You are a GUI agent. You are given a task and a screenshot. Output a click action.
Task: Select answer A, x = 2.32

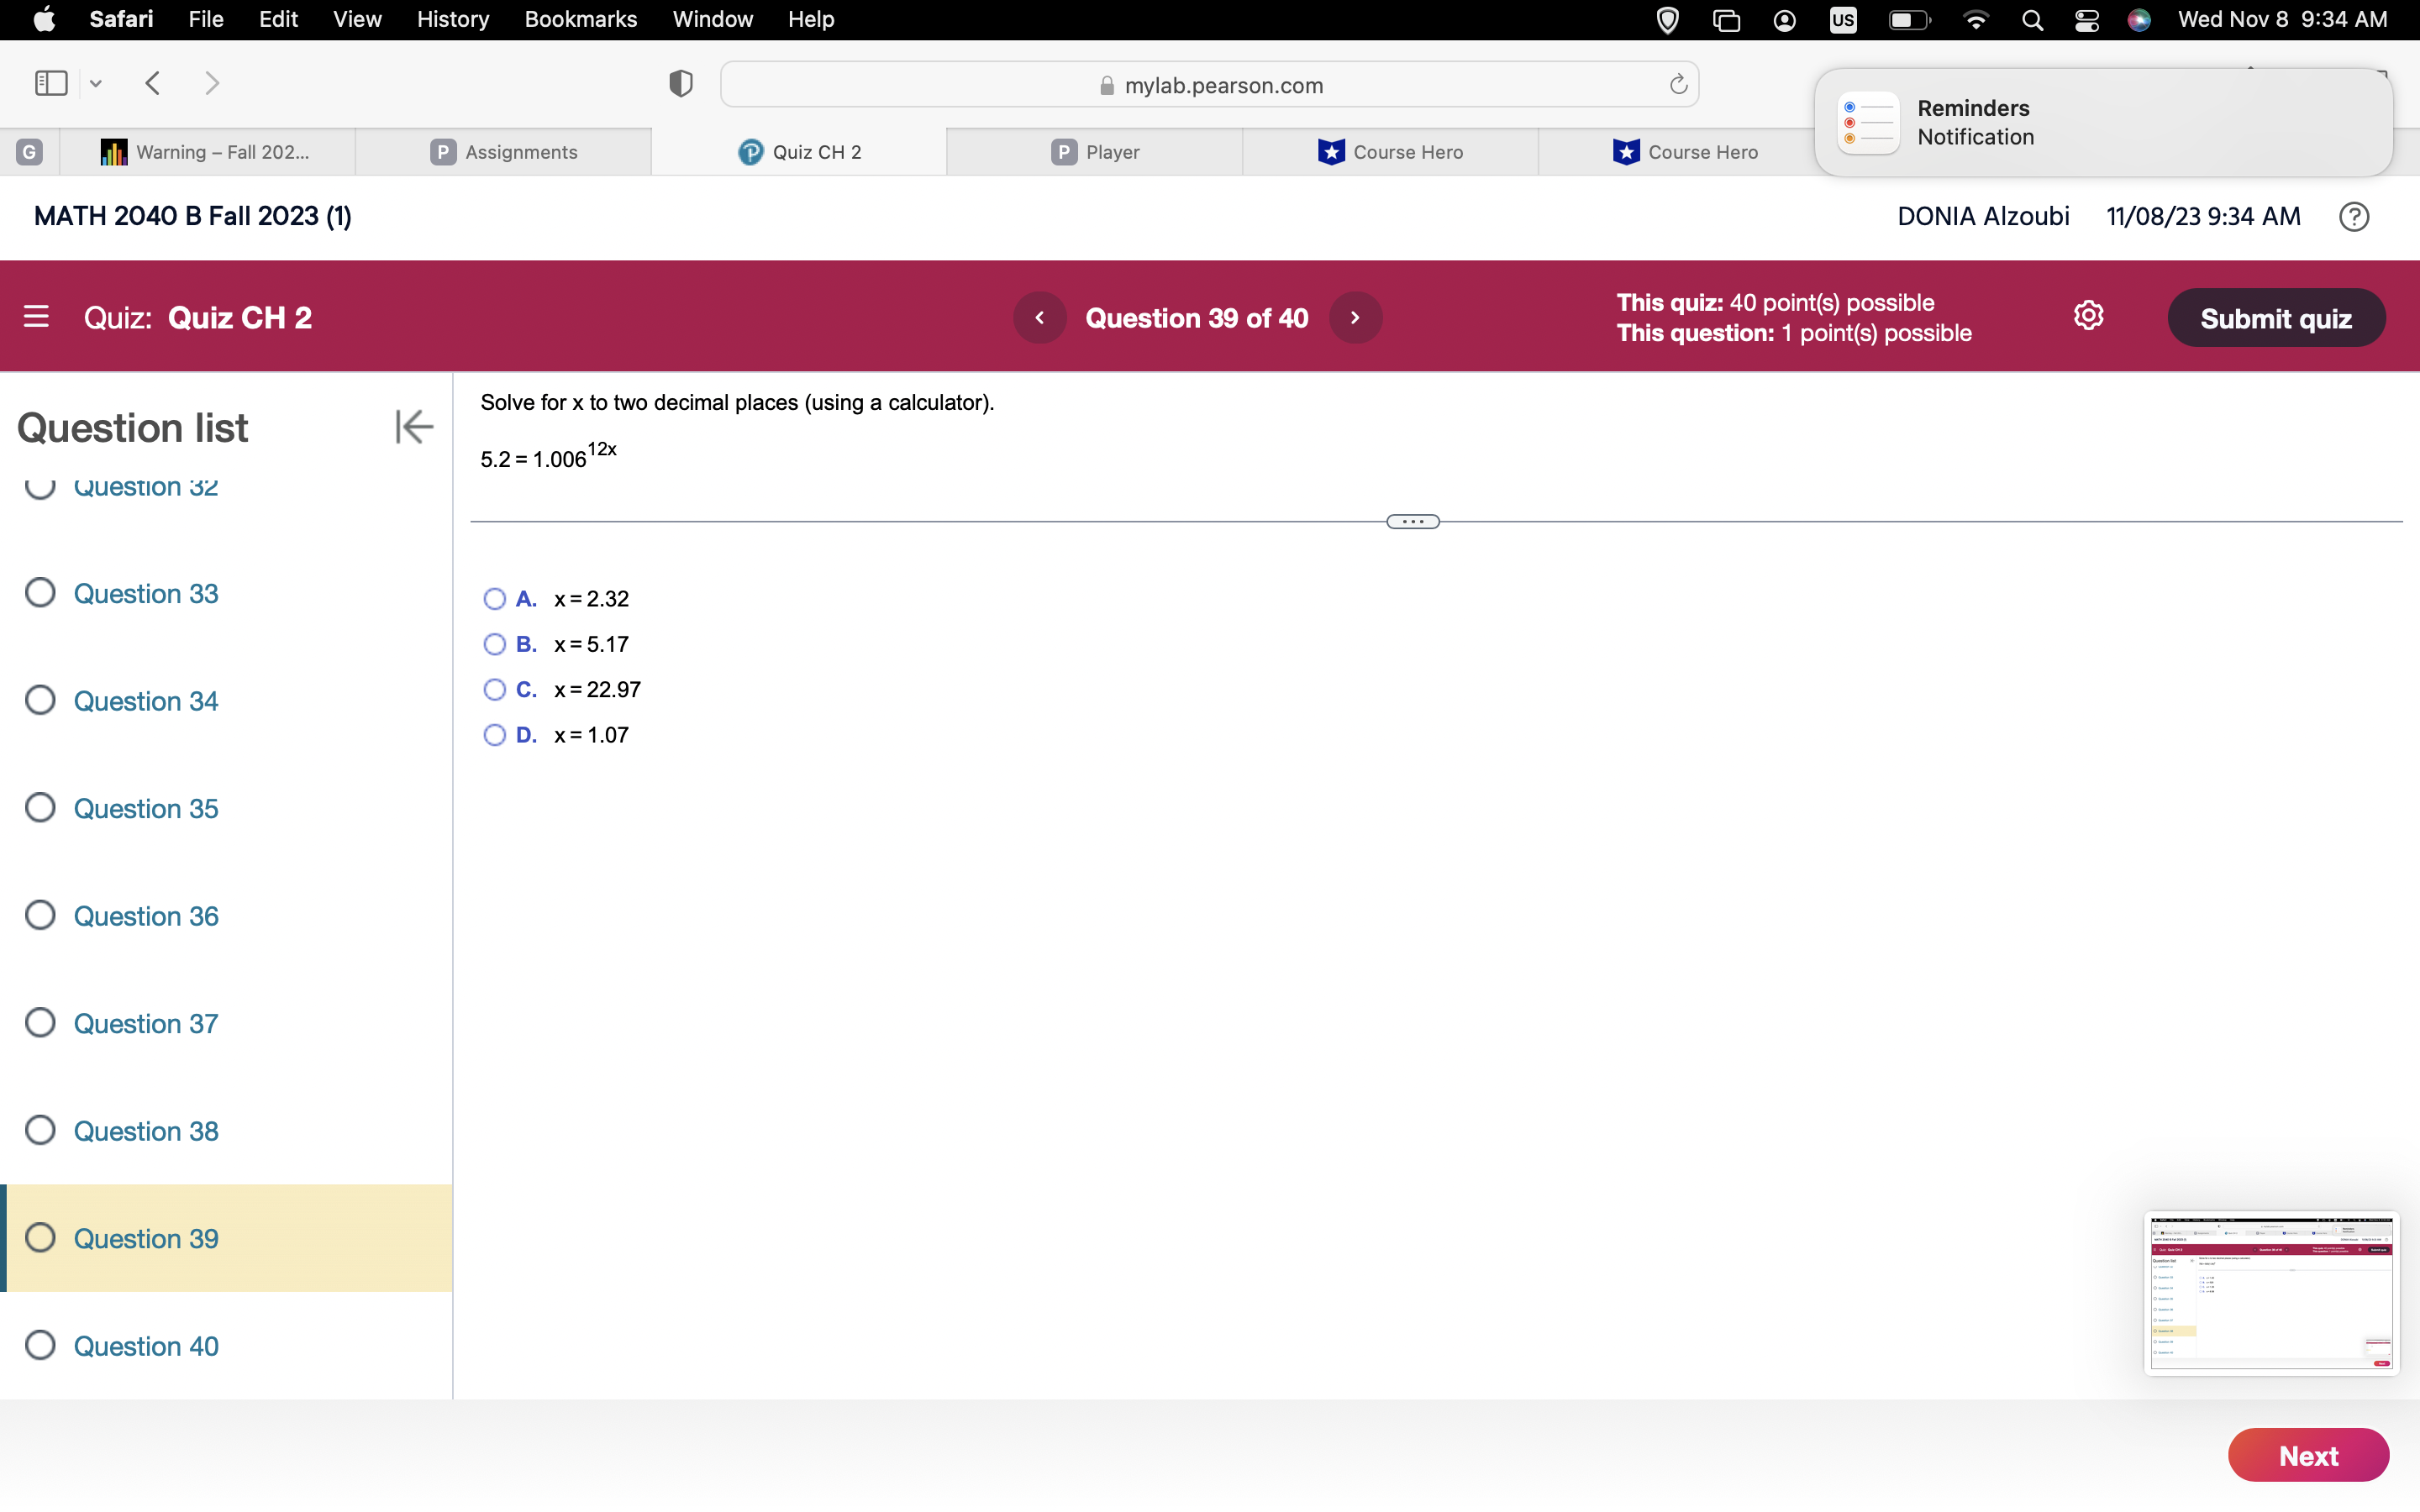(x=494, y=599)
